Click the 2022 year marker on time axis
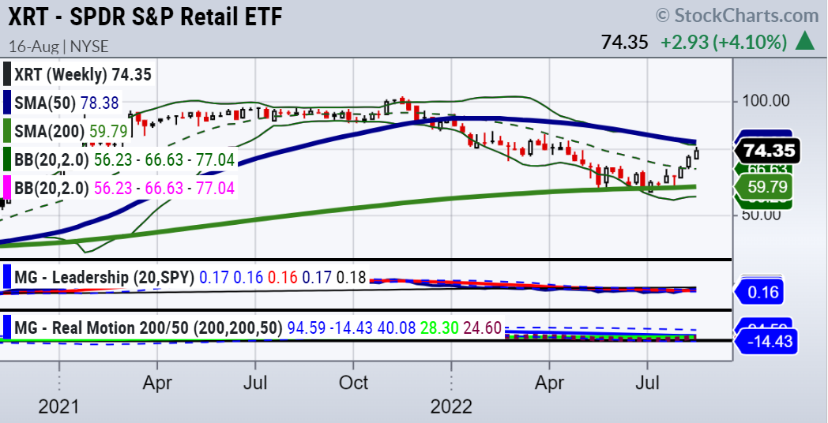 451,406
